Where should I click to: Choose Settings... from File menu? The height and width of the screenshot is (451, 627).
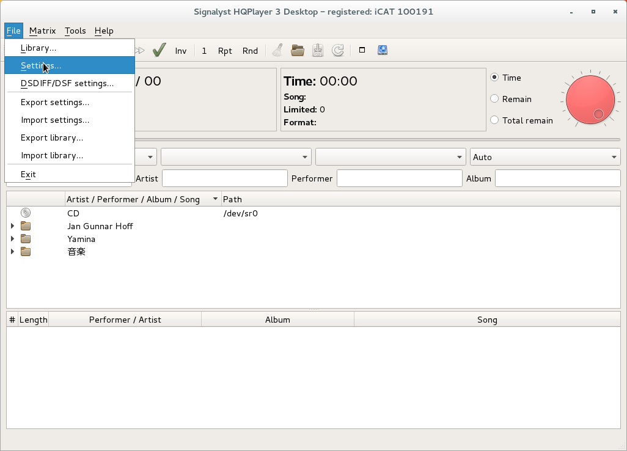(x=70, y=65)
